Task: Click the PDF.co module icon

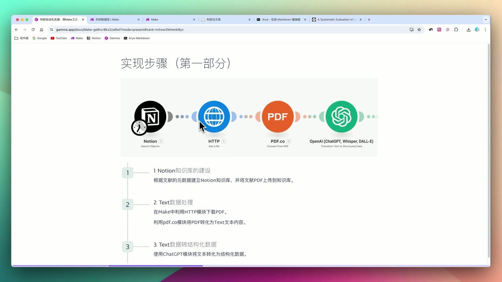Action: pos(278,116)
